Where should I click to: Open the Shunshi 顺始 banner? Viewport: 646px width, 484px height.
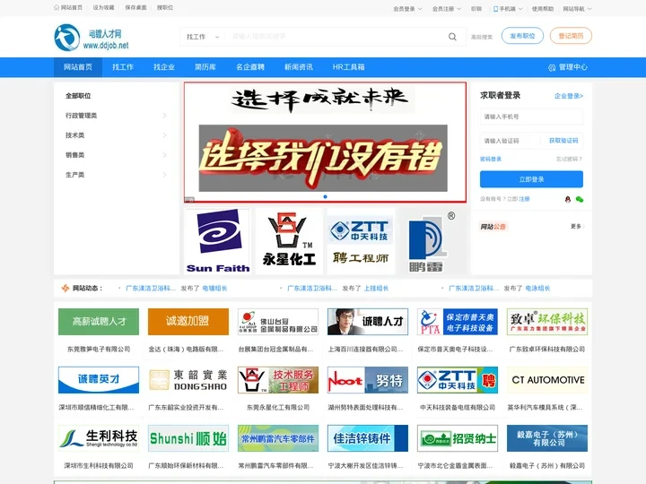tap(188, 438)
